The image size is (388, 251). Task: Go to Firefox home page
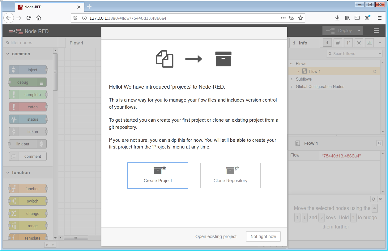tap(39, 18)
